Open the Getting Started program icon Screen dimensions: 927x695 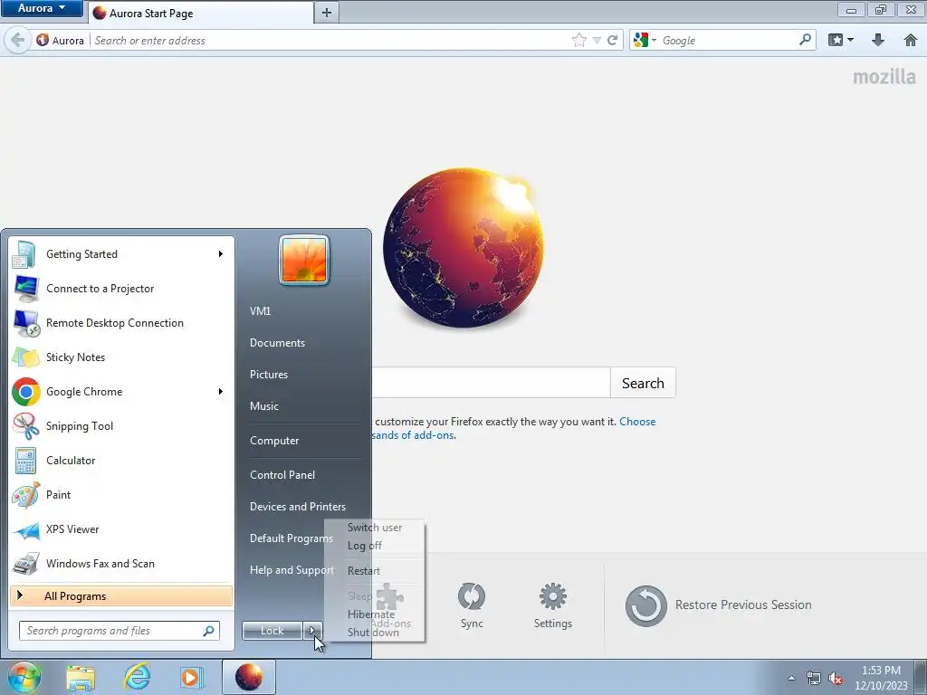pyautogui.click(x=24, y=254)
